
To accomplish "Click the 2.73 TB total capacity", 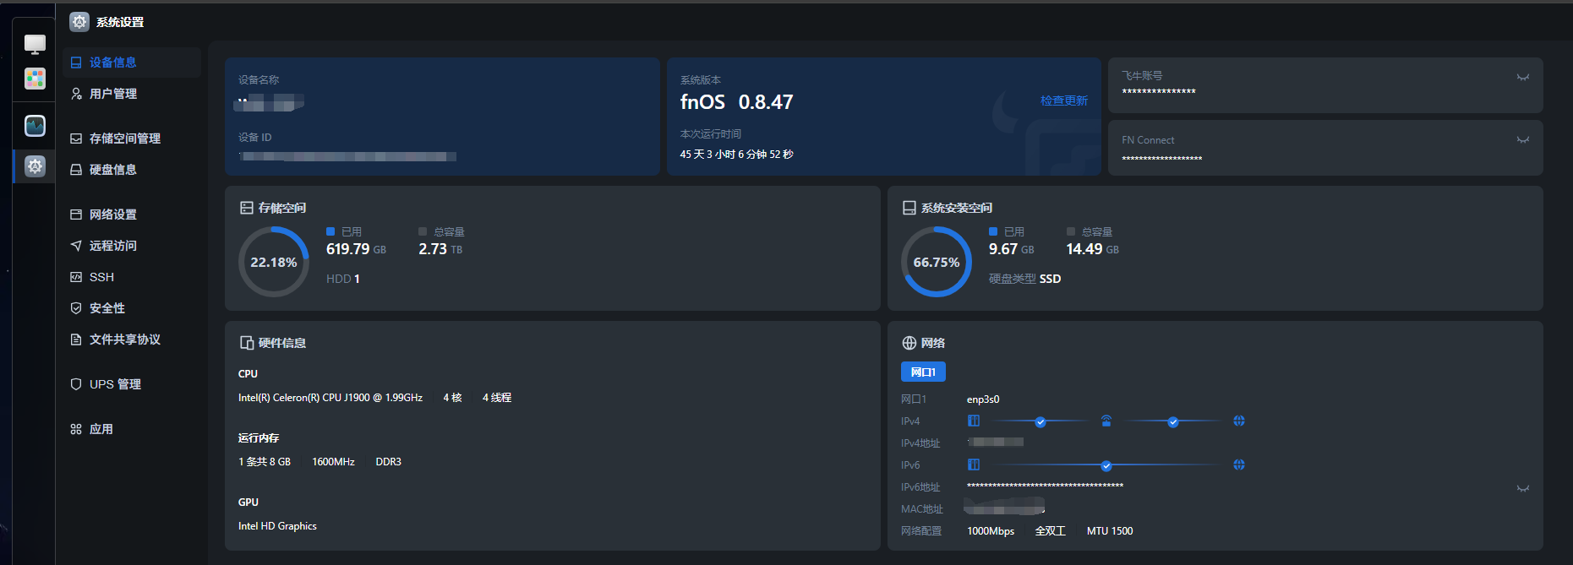I will pos(440,249).
